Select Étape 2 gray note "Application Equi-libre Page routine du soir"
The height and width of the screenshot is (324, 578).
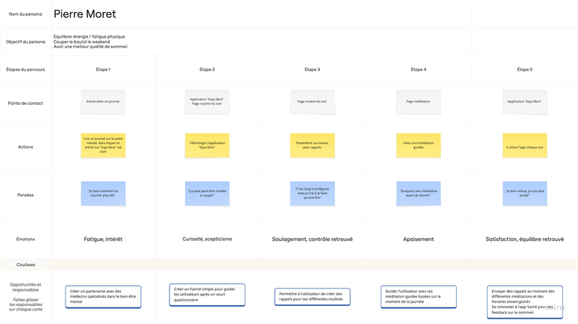click(207, 102)
